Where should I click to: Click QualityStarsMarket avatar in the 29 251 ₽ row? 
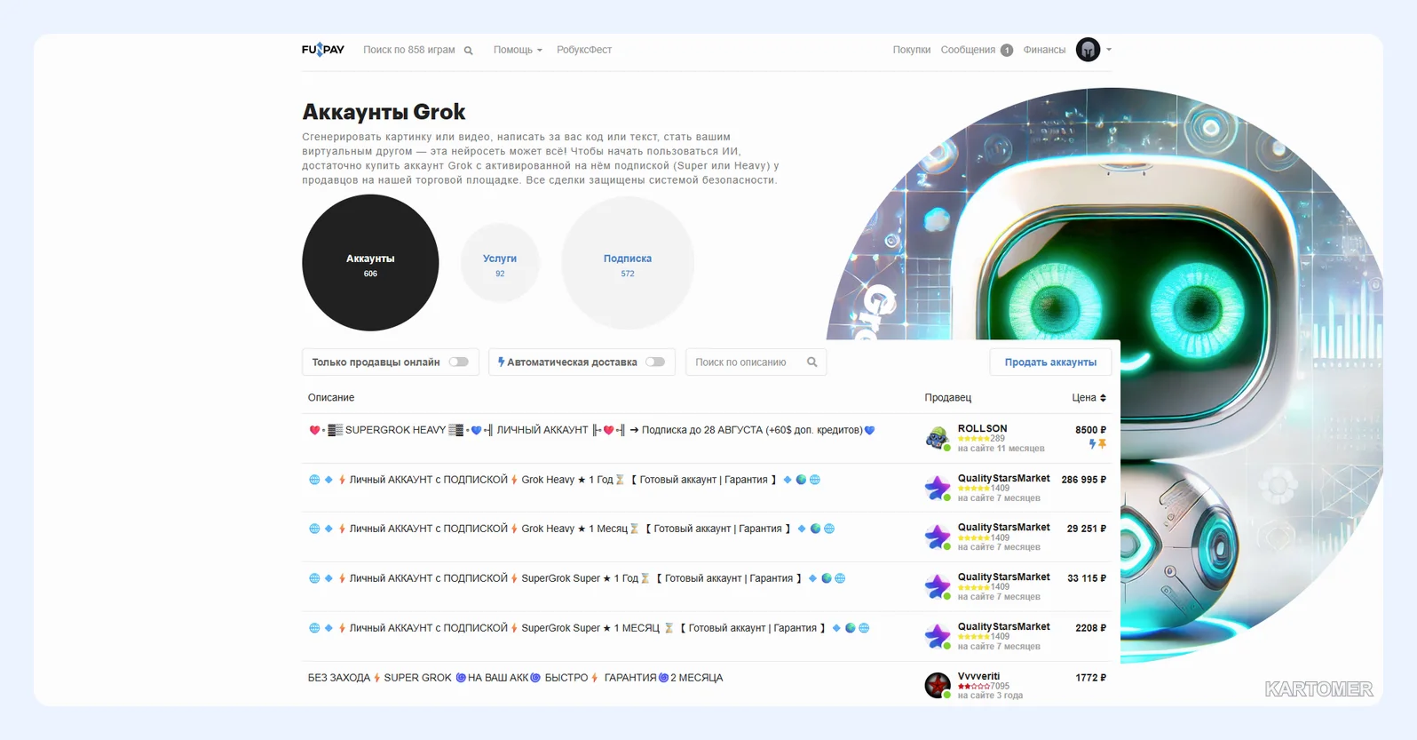938,537
